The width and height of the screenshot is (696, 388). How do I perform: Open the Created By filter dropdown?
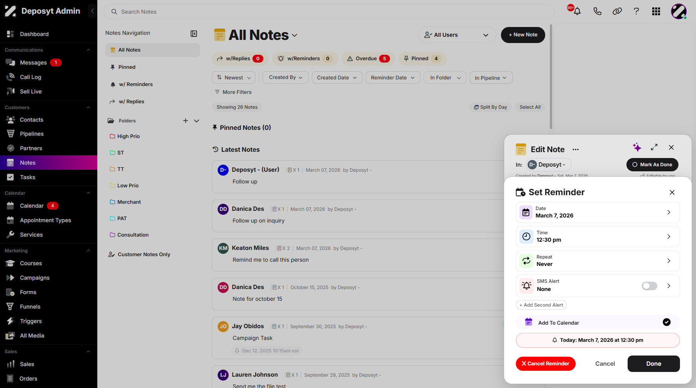tap(286, 77)
